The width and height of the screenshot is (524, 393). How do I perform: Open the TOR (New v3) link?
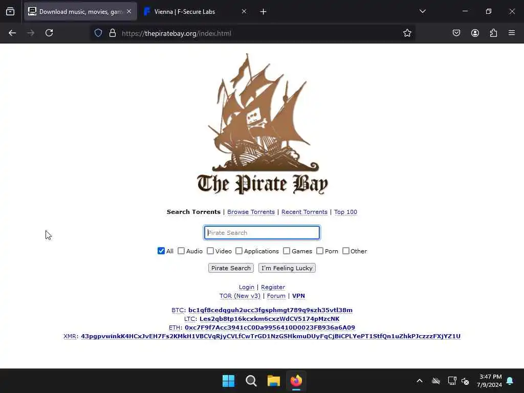pos(239,296)
